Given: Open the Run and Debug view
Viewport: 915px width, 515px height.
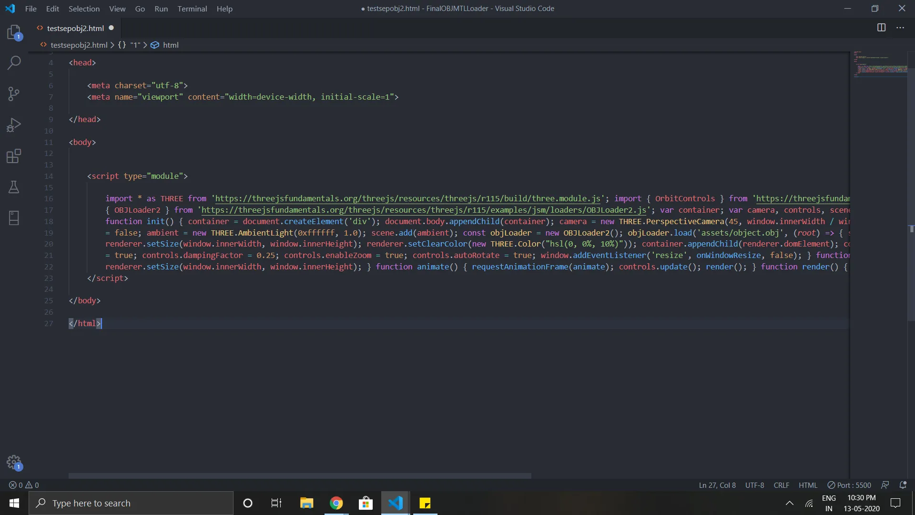Looking at the screenshot, I should coord(14,125).
